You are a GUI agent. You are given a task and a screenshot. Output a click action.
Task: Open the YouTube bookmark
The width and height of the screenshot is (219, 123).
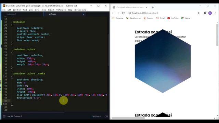pos(173,18)
